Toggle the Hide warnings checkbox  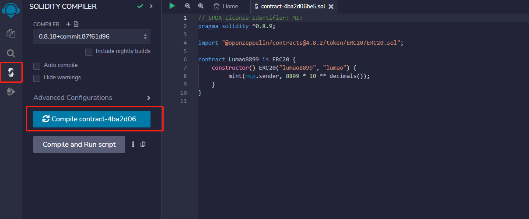click(x=37, y=78)
